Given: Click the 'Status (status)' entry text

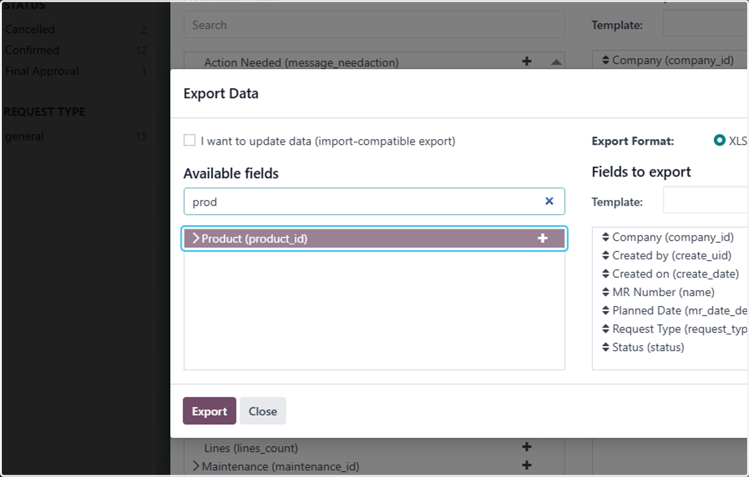Looking at the screenshot, I should click(x=648, y=347).
